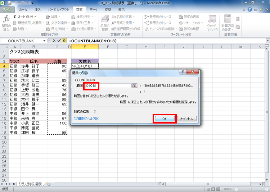
Task: Click Error Checking (エラー チェック)
Action: pyautogui.click(x=191, y=23)
